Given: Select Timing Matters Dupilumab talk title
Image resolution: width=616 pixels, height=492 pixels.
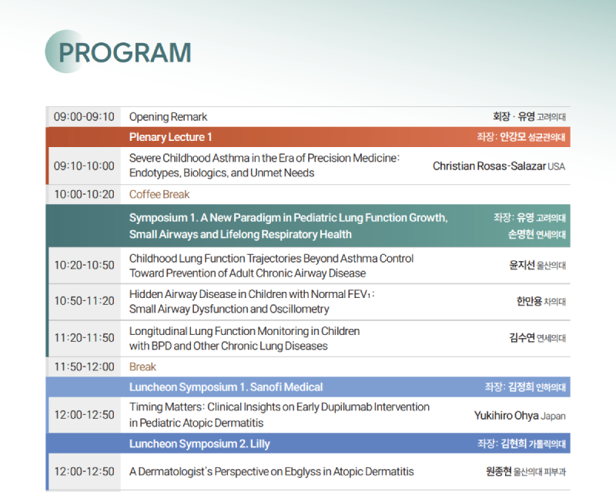Looking at the screenshot, I should tap(280, 415).
